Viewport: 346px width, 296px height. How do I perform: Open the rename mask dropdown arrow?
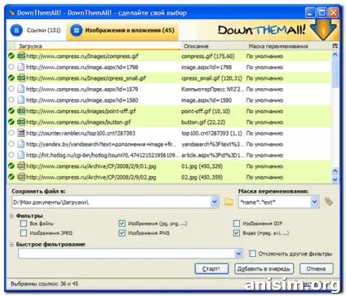point(315,202)
